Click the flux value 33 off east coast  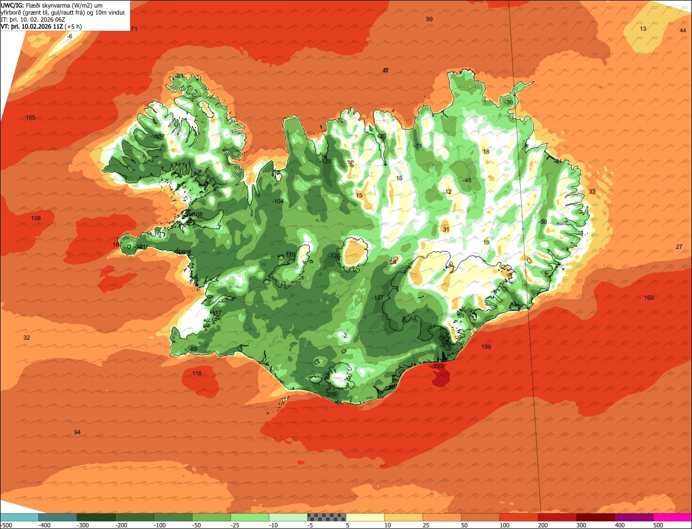point(592,191)
